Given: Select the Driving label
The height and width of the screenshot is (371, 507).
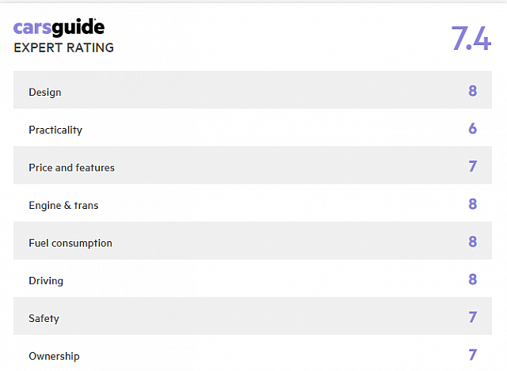Looking at the screenshot, I should click(x=46, y=281).
